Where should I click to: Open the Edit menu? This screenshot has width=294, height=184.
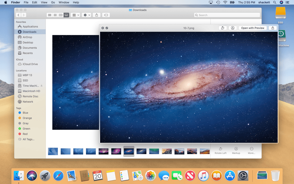34,2
